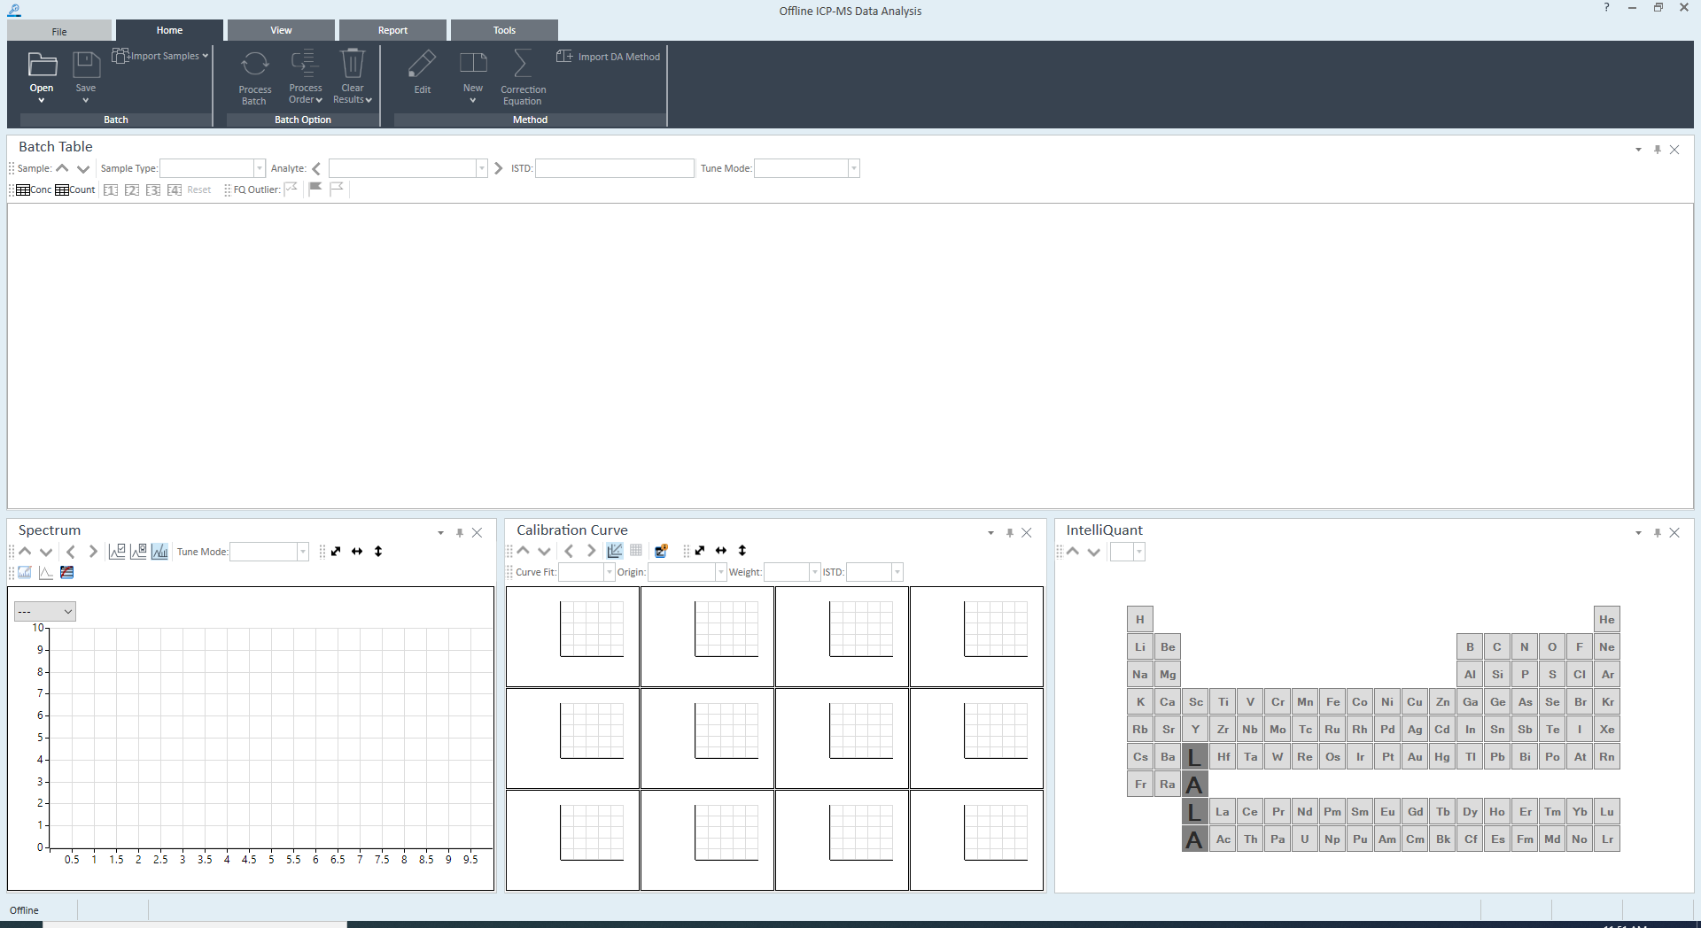This screenshot has height=928, width=1701.
Task: Switch to the View ribbon tab
Action: coord(281,30)
